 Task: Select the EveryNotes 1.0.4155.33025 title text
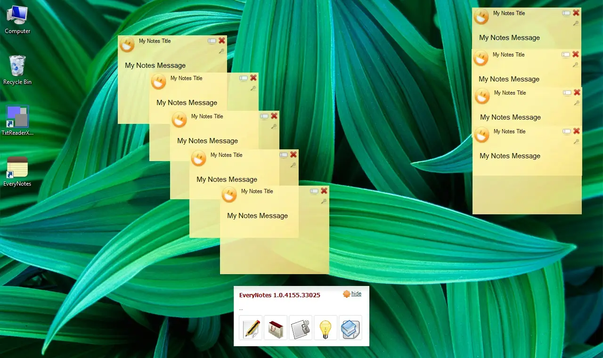click(x=280, y=295)
